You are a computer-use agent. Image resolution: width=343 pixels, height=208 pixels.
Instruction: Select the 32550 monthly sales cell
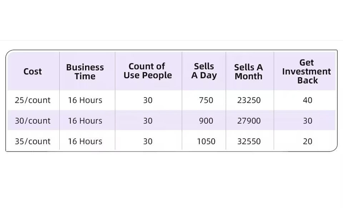tap(249, 142)
